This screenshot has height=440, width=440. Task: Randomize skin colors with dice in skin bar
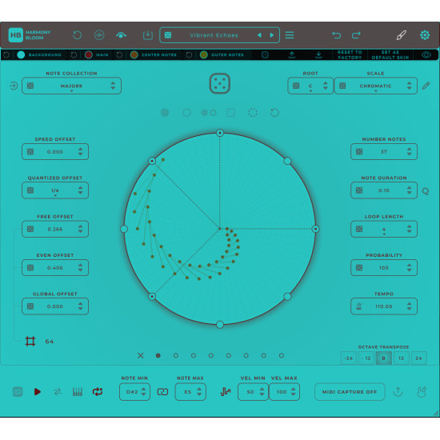[265, 54]
